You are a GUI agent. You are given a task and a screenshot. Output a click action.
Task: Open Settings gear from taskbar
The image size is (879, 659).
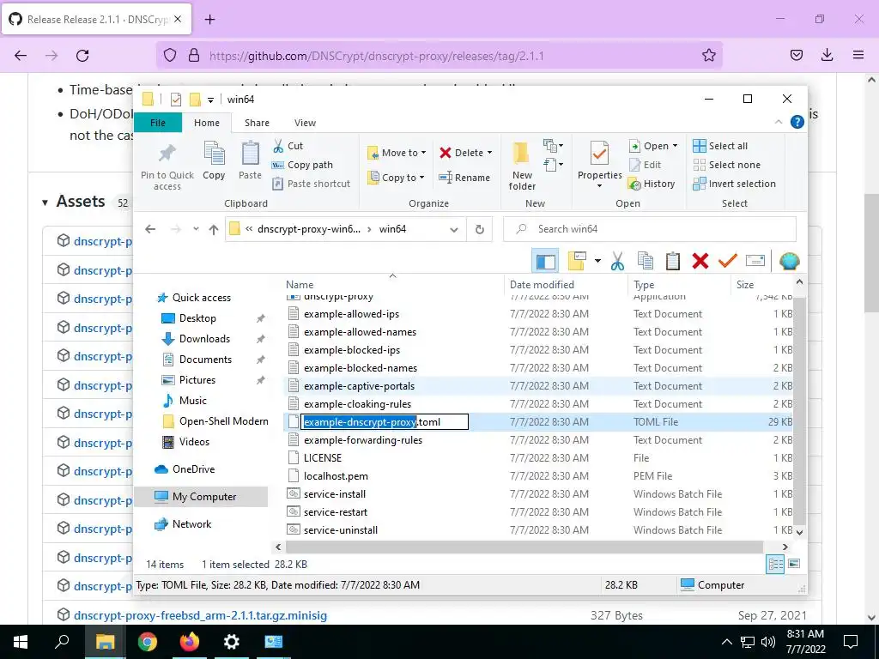click(x=232, y=642)
